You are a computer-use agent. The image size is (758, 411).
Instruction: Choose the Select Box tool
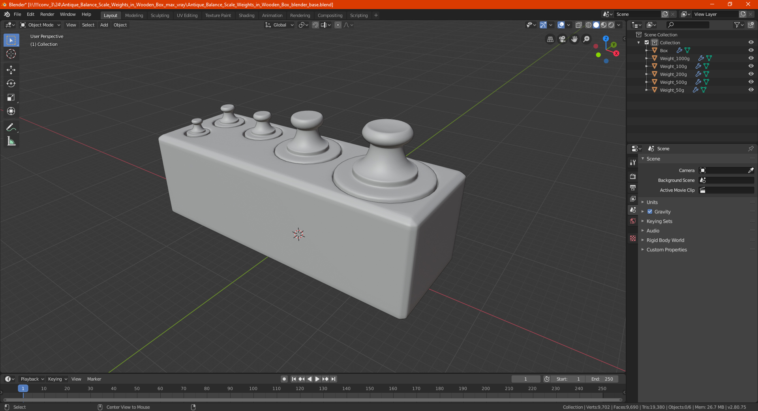[x=11, y=40]
